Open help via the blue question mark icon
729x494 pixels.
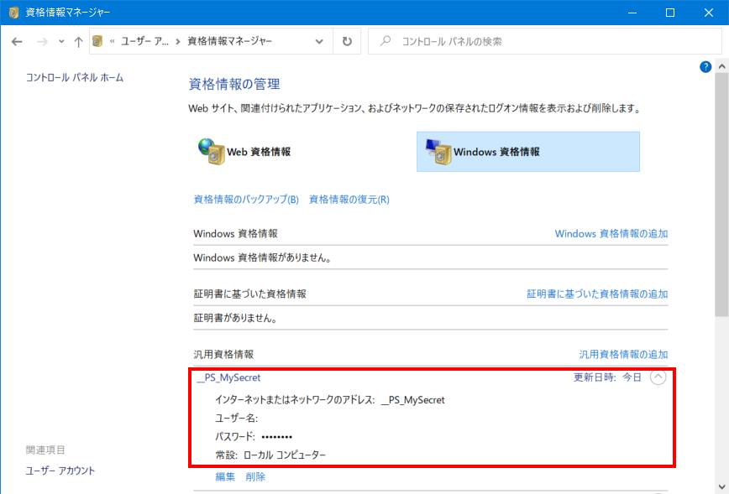pos(705,66)
